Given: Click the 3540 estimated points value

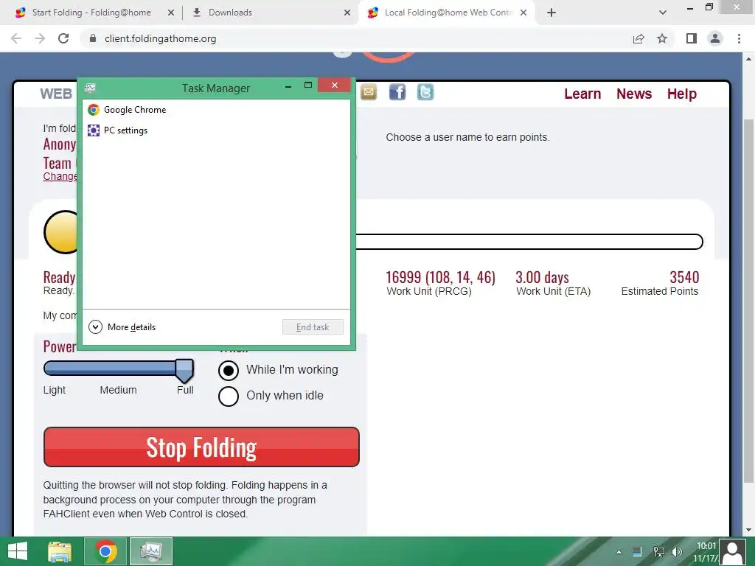Looking at the screenshot, I should pyautogui.click(x=684, y=277).
